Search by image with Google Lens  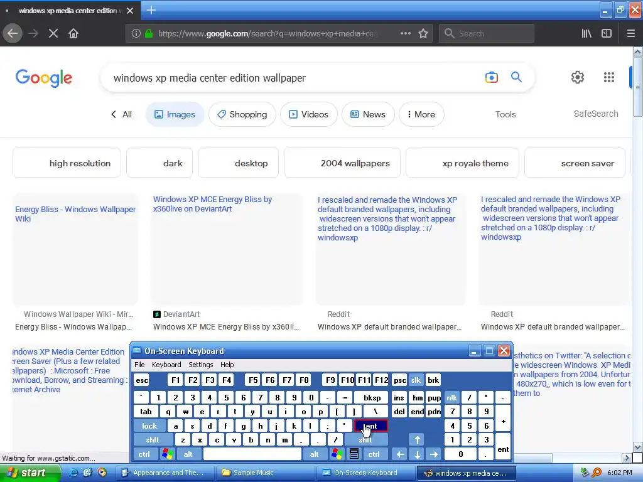tap(491, 77)
